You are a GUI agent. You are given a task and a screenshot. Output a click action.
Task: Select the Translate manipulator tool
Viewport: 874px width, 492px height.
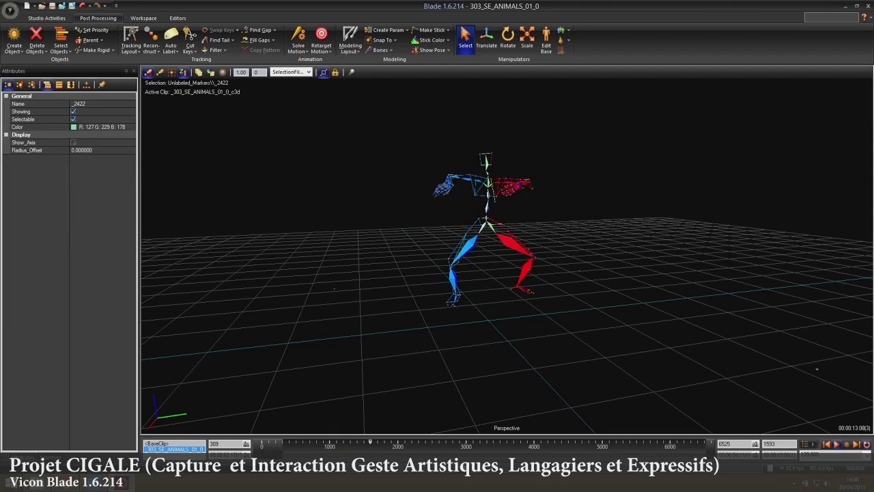[486, 37]
